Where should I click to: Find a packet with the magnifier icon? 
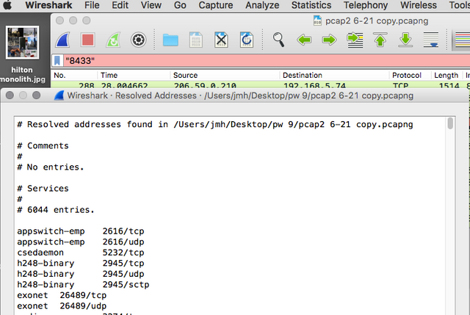click(x=278, y=40)
